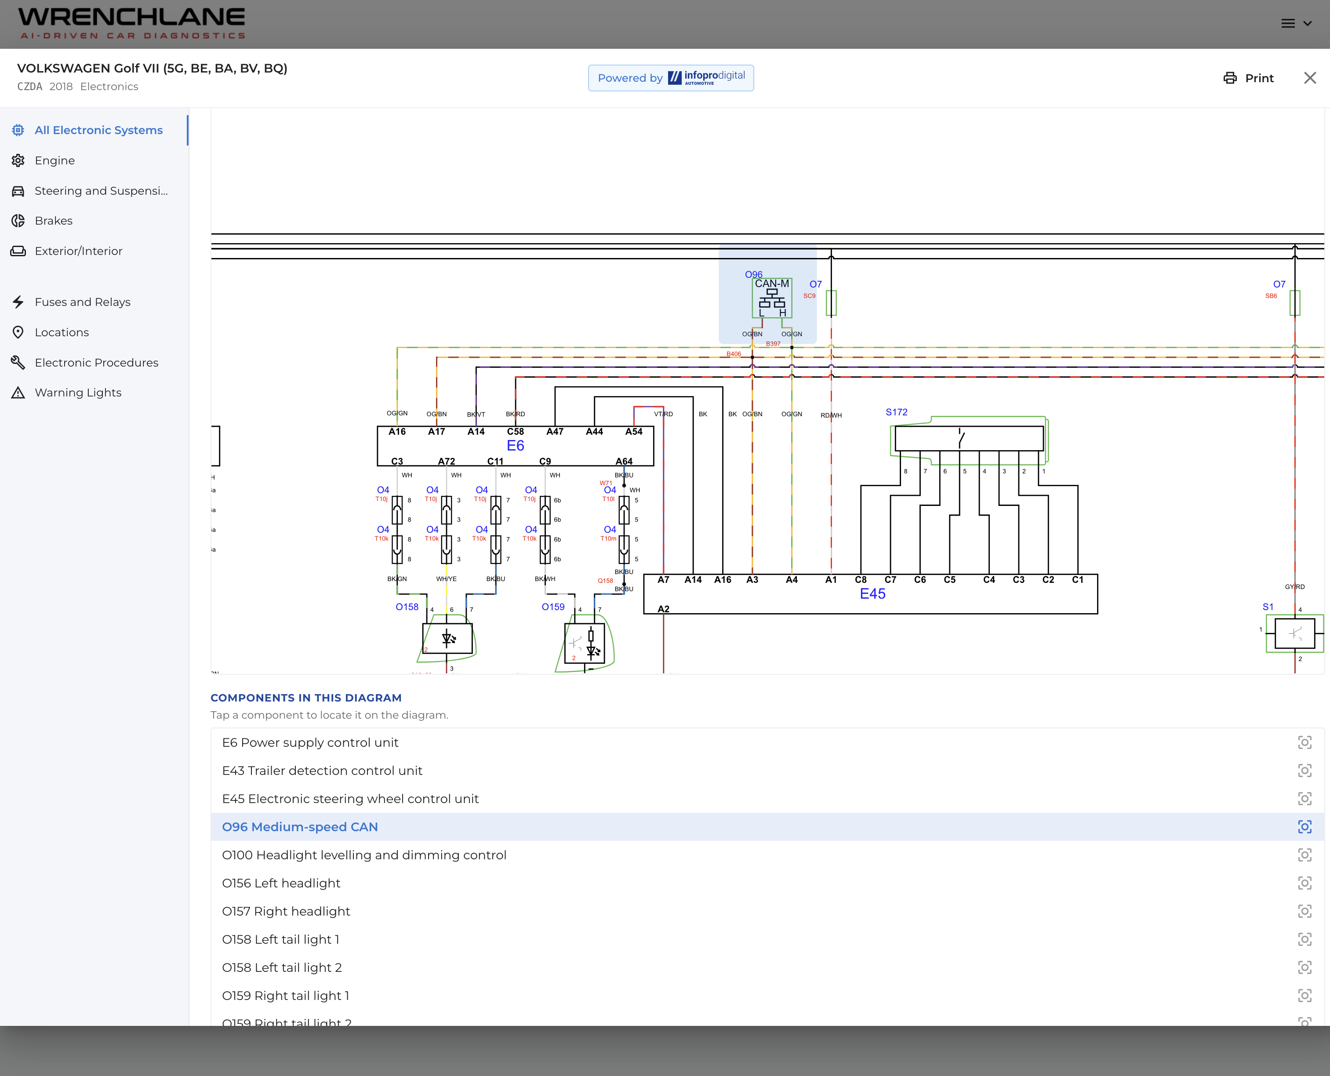Click the S1 component symbol in diagram
This screenshot has width=1330, height=1076.
pyautogui.click(x=1295, y=633)
